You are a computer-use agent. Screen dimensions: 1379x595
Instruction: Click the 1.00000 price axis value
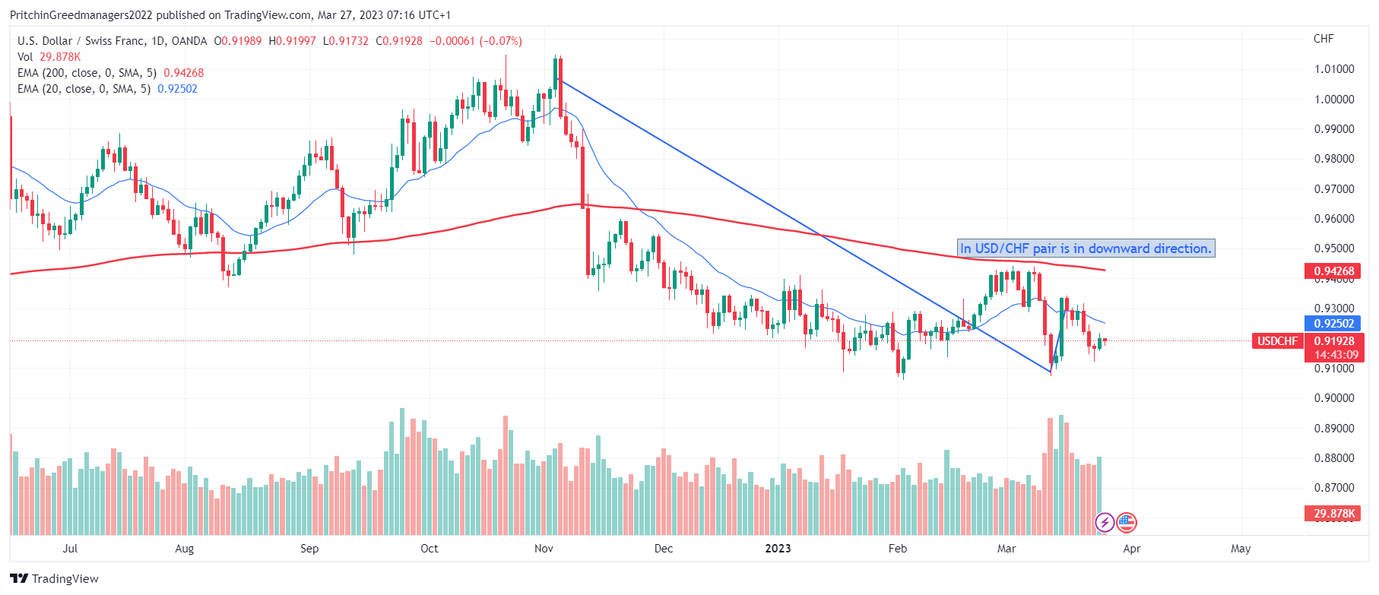(x=1334, y=100)
